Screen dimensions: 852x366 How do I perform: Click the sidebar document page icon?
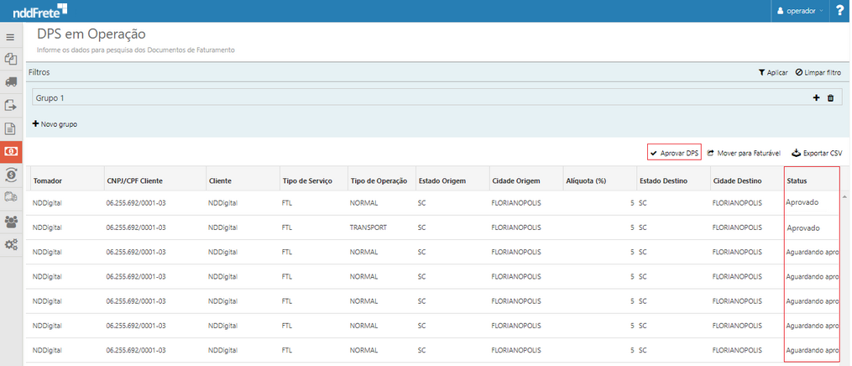tap(11, 128)
